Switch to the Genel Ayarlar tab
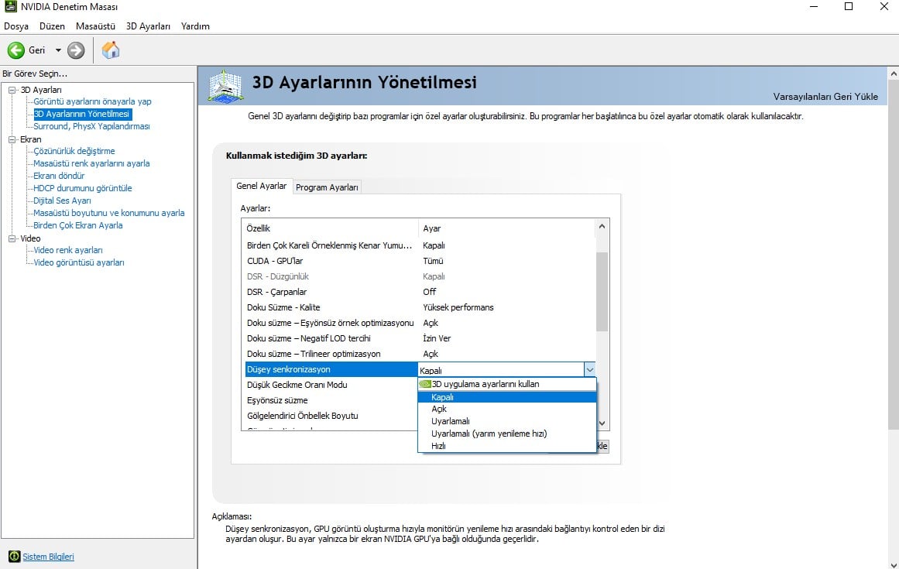The image size is (899, 569). tap(262, 186)
